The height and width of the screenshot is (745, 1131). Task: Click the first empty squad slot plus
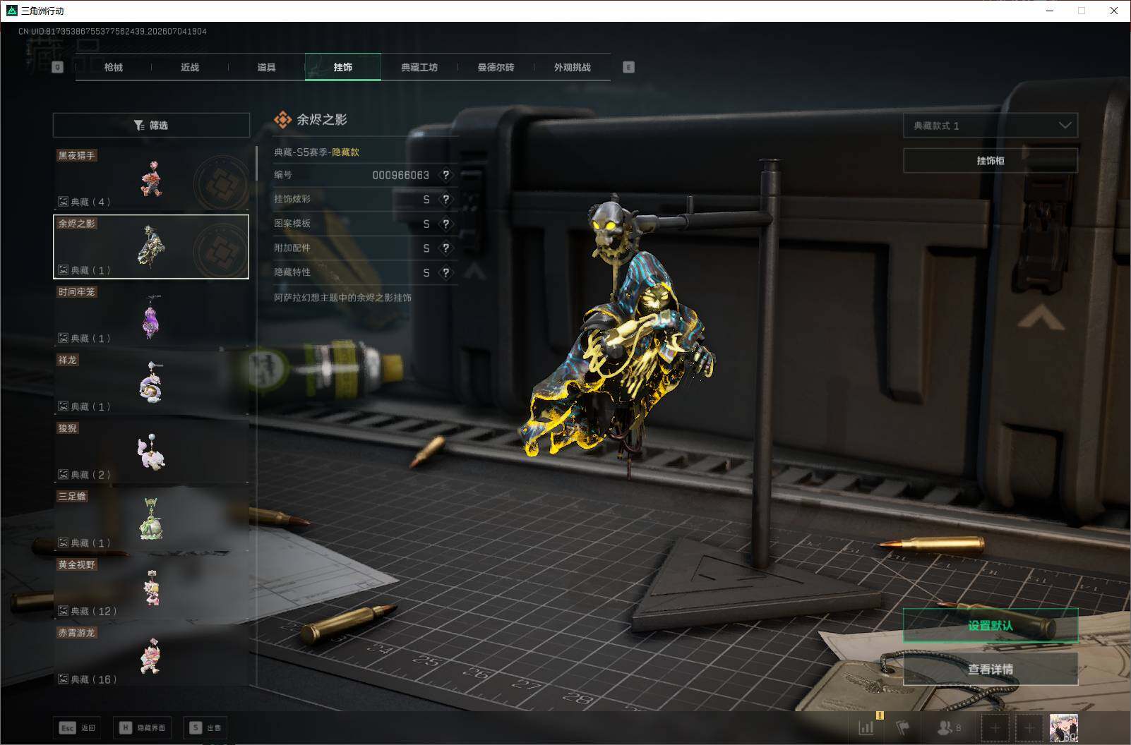[x=995, y=727]
